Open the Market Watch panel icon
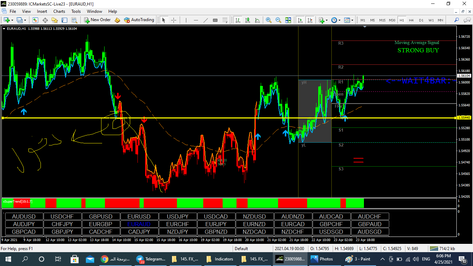This screenshot has height=266, width=473. pyautogui.click(x=35, y=20)
